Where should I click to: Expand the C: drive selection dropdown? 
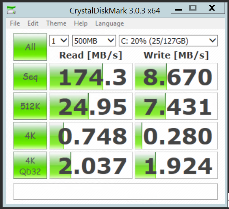point(168,41)
